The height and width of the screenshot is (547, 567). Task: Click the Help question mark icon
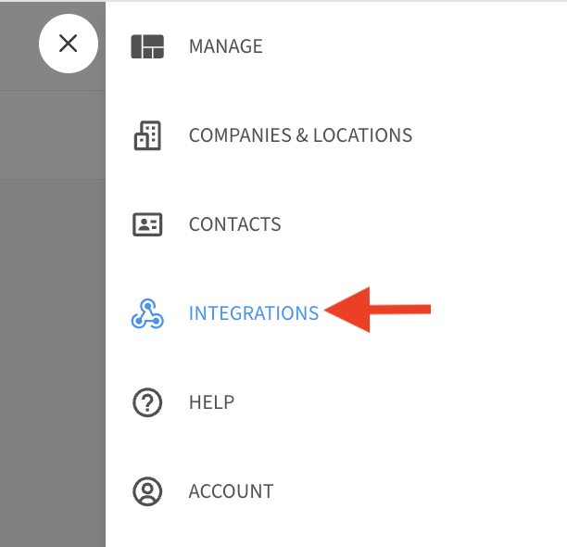click(x=147, y=402)
